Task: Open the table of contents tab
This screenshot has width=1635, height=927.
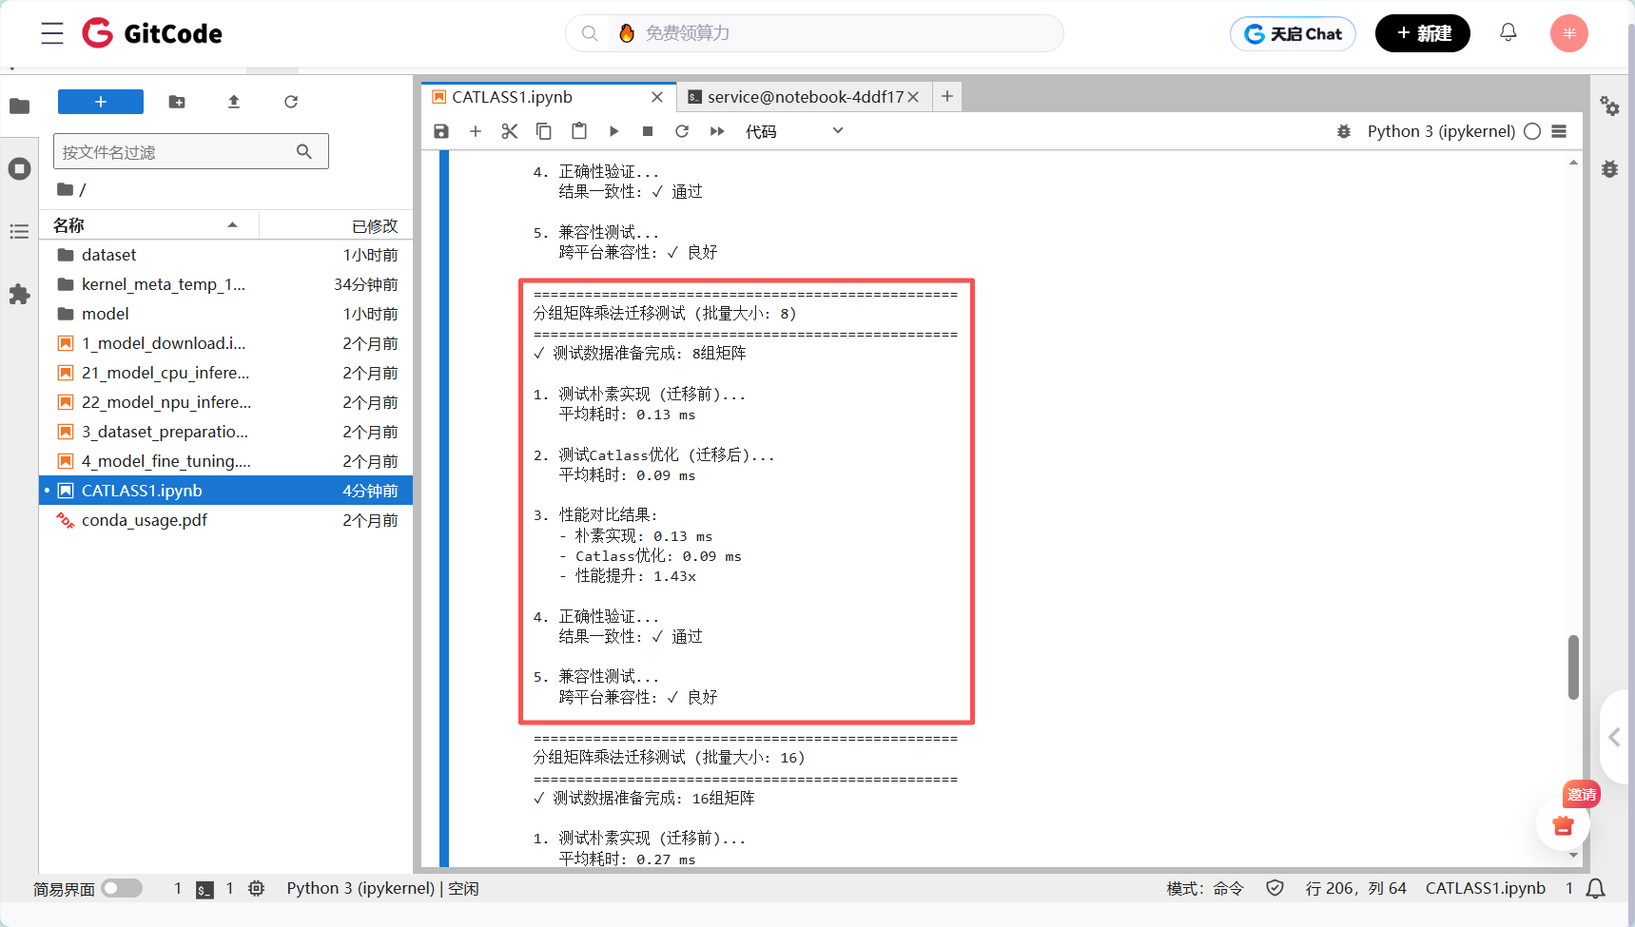Action: (x=19, y=231)
